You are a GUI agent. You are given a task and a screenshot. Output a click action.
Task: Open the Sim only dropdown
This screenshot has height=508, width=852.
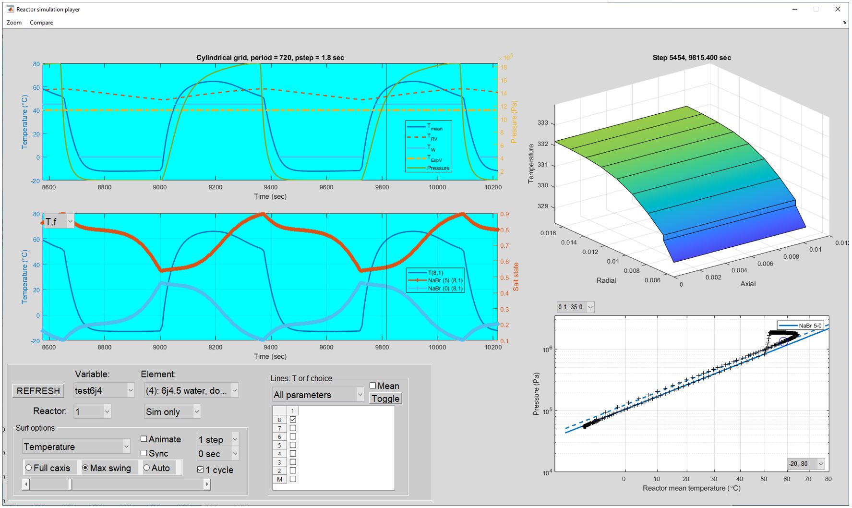172,411
